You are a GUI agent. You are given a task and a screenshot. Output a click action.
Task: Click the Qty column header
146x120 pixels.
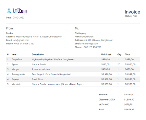click(x=119, y=54)
